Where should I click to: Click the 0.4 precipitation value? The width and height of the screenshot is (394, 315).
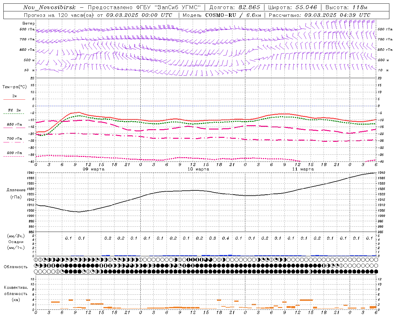coord(226,238)
